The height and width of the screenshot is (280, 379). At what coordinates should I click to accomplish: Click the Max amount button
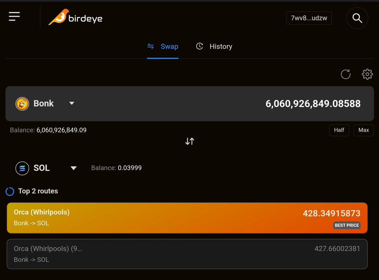pos(364,130)
